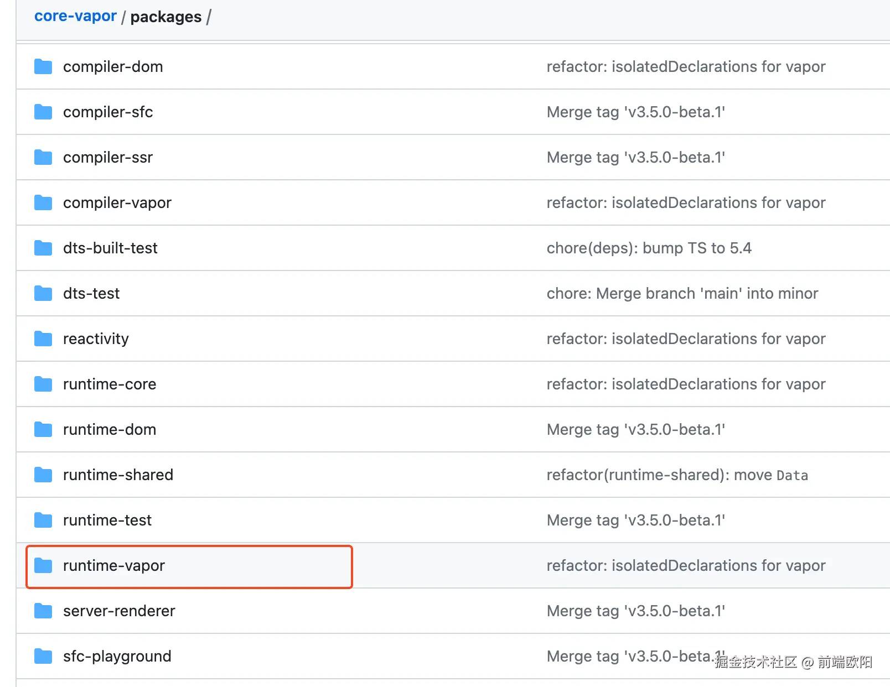
Task: Click the server-renderer folder icon
Action: (x=43, y=611)
